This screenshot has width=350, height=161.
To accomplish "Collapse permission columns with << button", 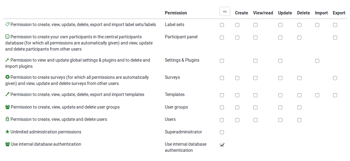I will [225, 12].
